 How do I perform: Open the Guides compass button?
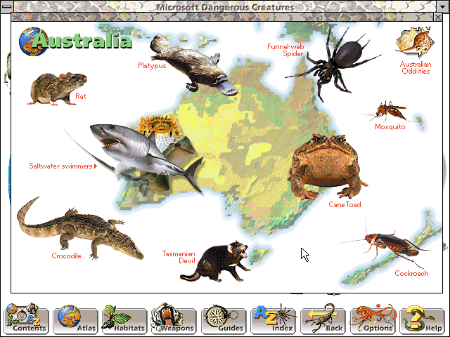coord(224,319)
